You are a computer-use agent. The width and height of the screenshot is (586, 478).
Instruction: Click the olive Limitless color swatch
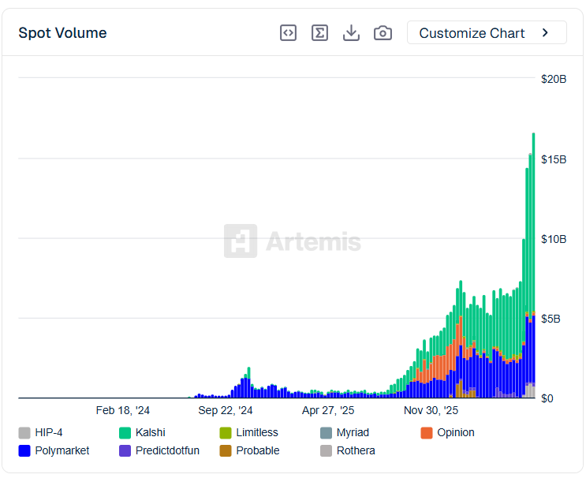[x=226, y=433]
